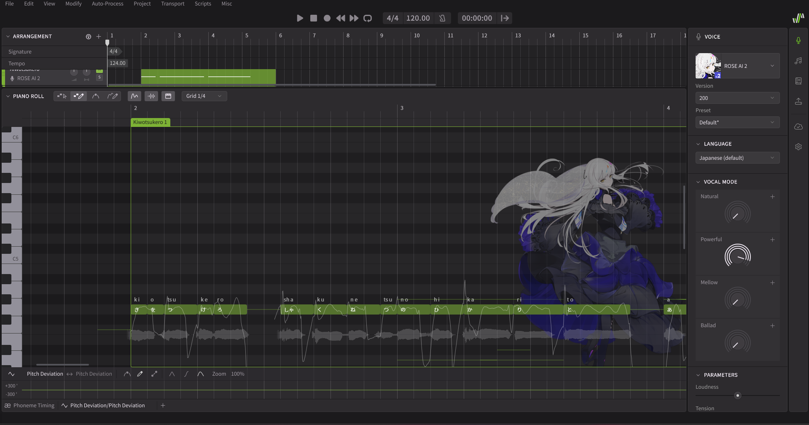Select the pitch curve draw pencil tool

coord(112,96)
